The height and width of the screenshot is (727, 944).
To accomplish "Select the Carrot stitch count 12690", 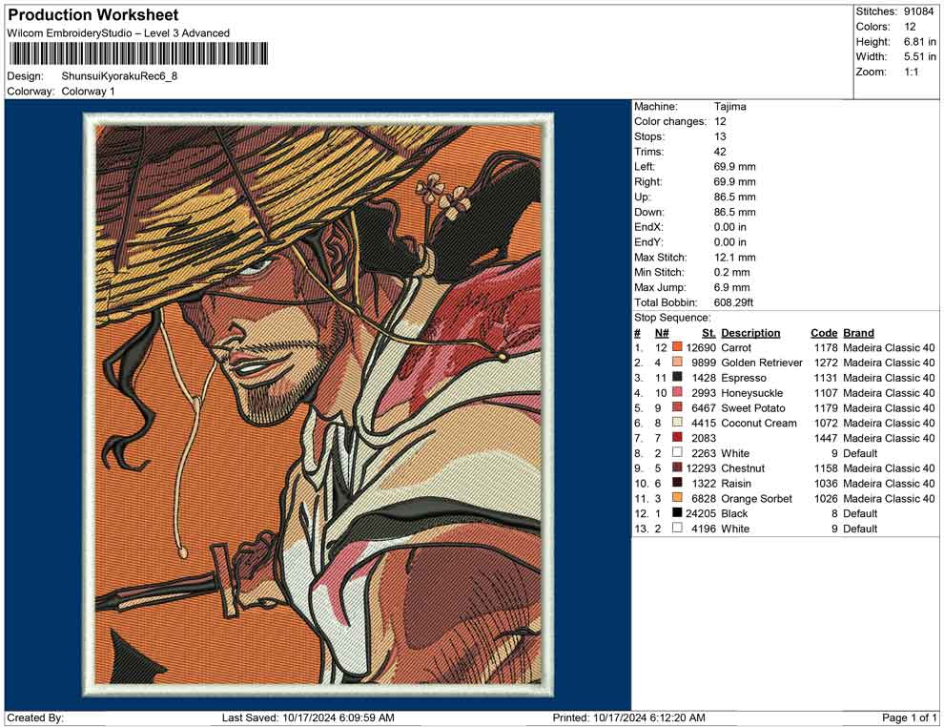I will [701, 347].
